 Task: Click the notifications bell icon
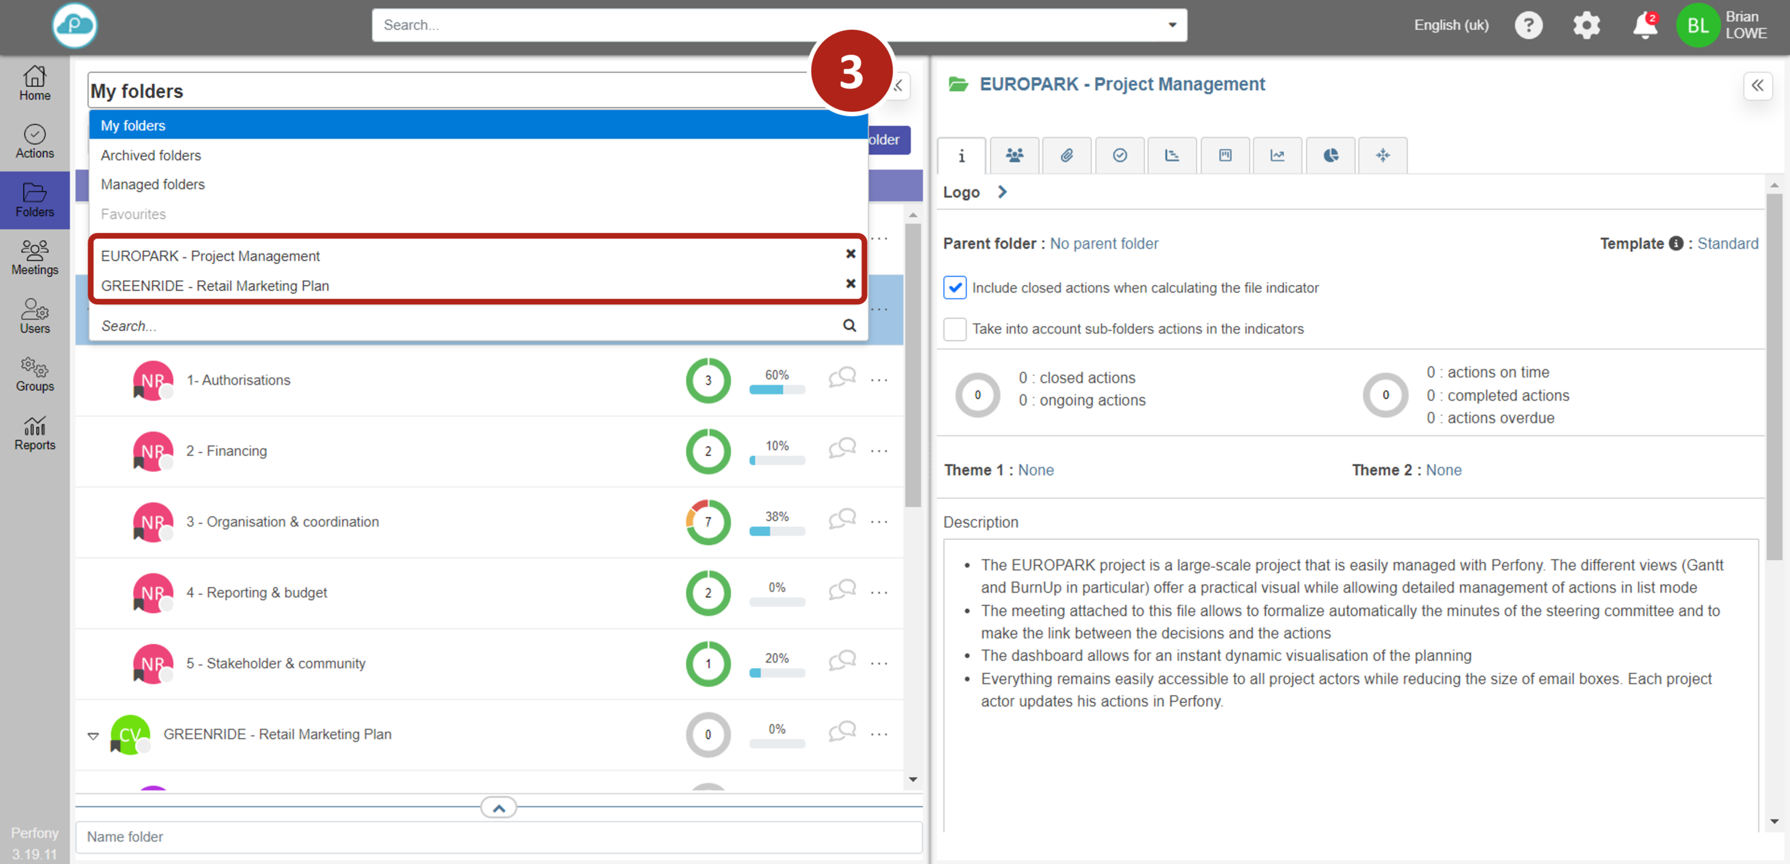tap(1644, 26)
